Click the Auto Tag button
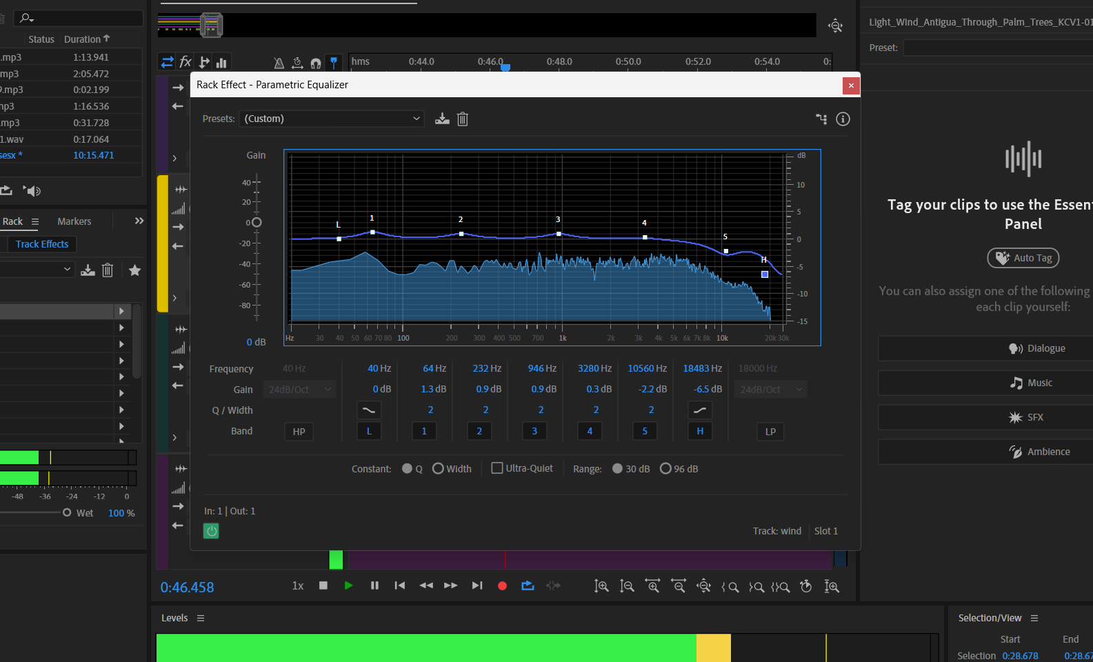Screen dimensions: 1093x662 [x=1023, y=258]
